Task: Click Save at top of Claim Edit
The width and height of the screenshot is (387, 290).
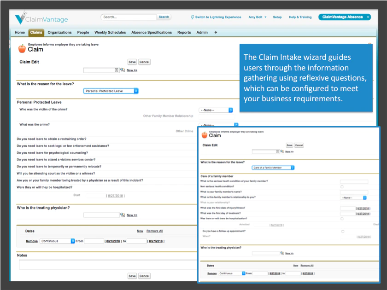Action: pos(132,62)
